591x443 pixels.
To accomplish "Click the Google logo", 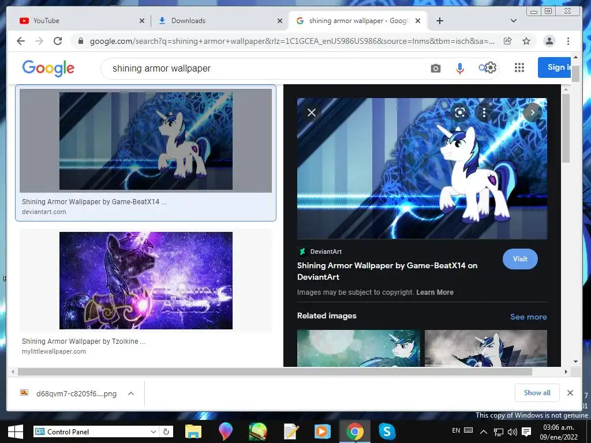I will tap(48, 68).
